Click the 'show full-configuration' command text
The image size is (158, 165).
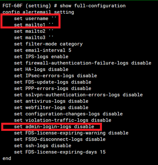coord(93,6)
